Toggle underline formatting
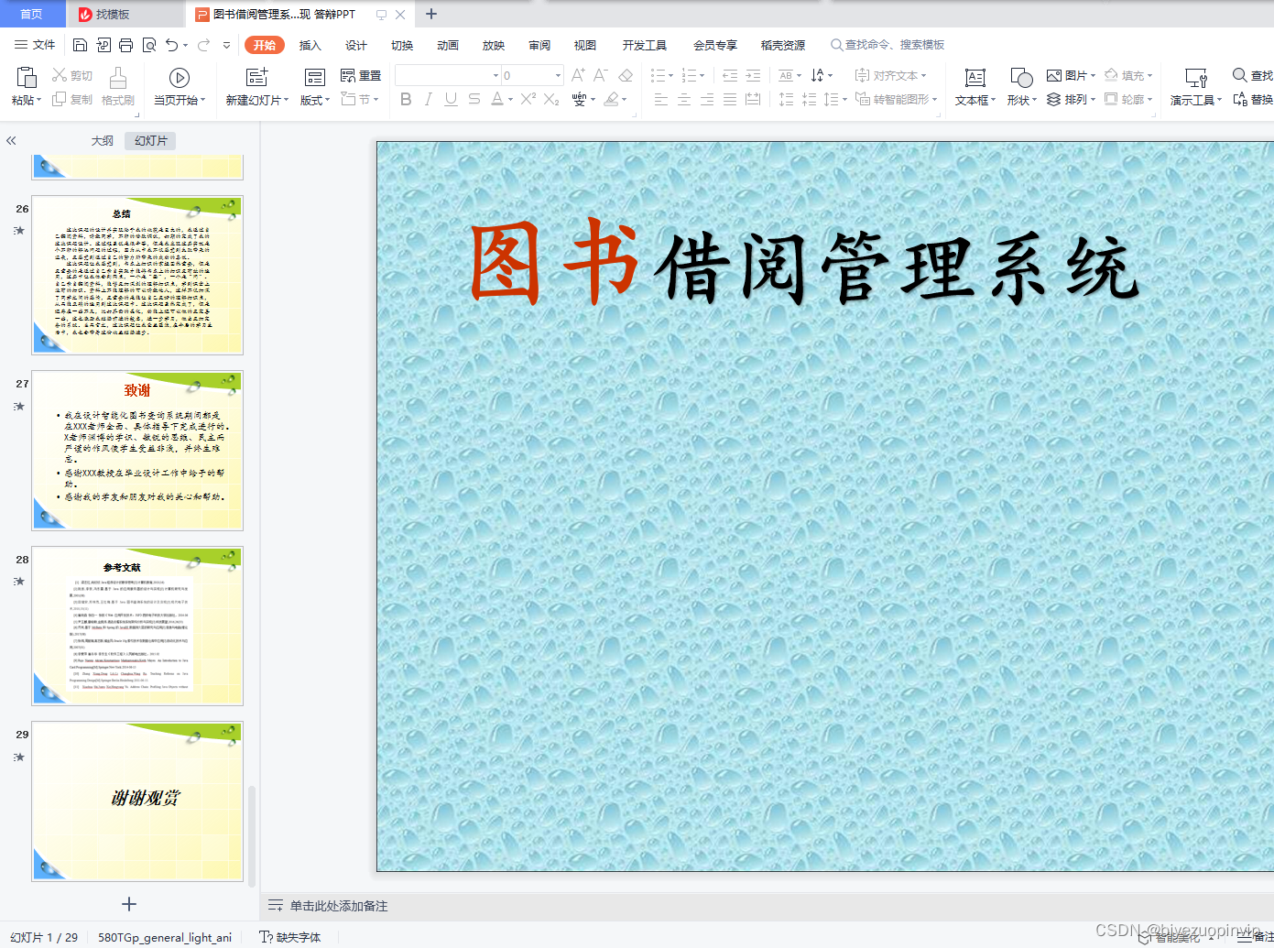The height and width of the screenshot is (948, 1274). pyautogui.click(x=450, y=100)
